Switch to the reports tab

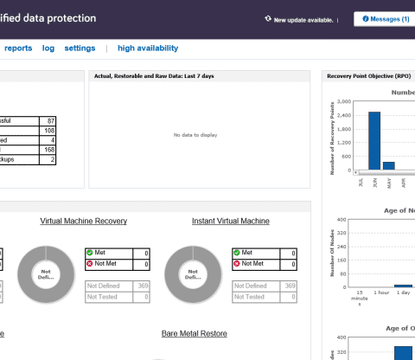pyautogui.click(x=18, y=48)
